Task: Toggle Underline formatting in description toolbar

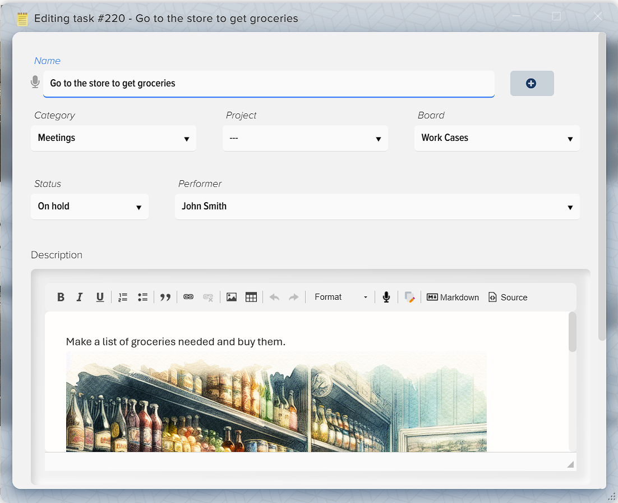Action: [x=100, y=297]
